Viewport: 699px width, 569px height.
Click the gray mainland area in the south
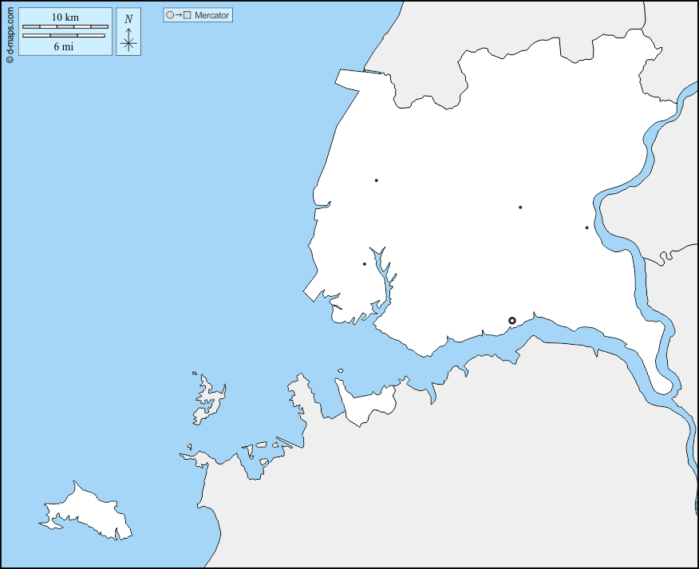coord(479,479)
